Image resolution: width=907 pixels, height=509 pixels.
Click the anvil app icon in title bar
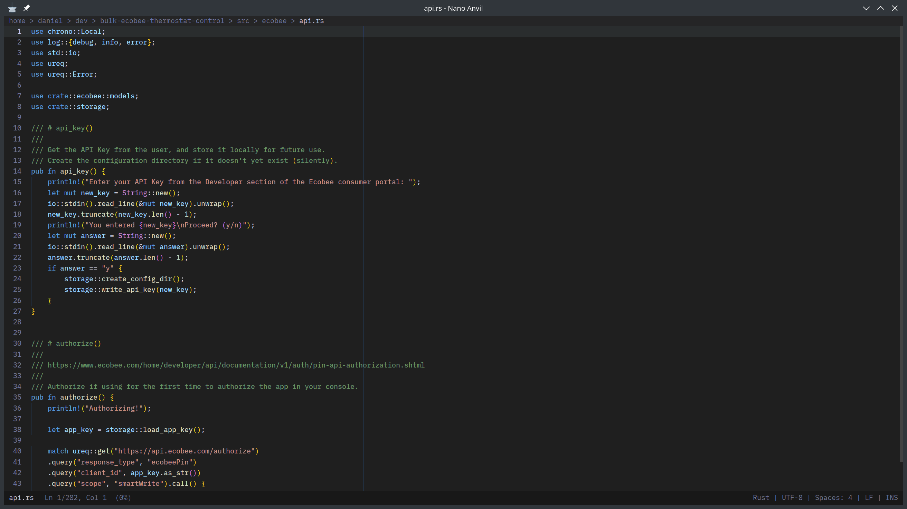point(12,8)
